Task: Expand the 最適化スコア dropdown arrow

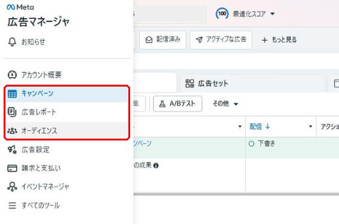Action: click(x=273, y=14)
